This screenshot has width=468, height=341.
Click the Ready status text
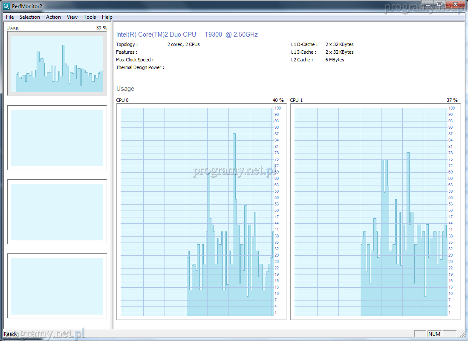coord(11,334)
